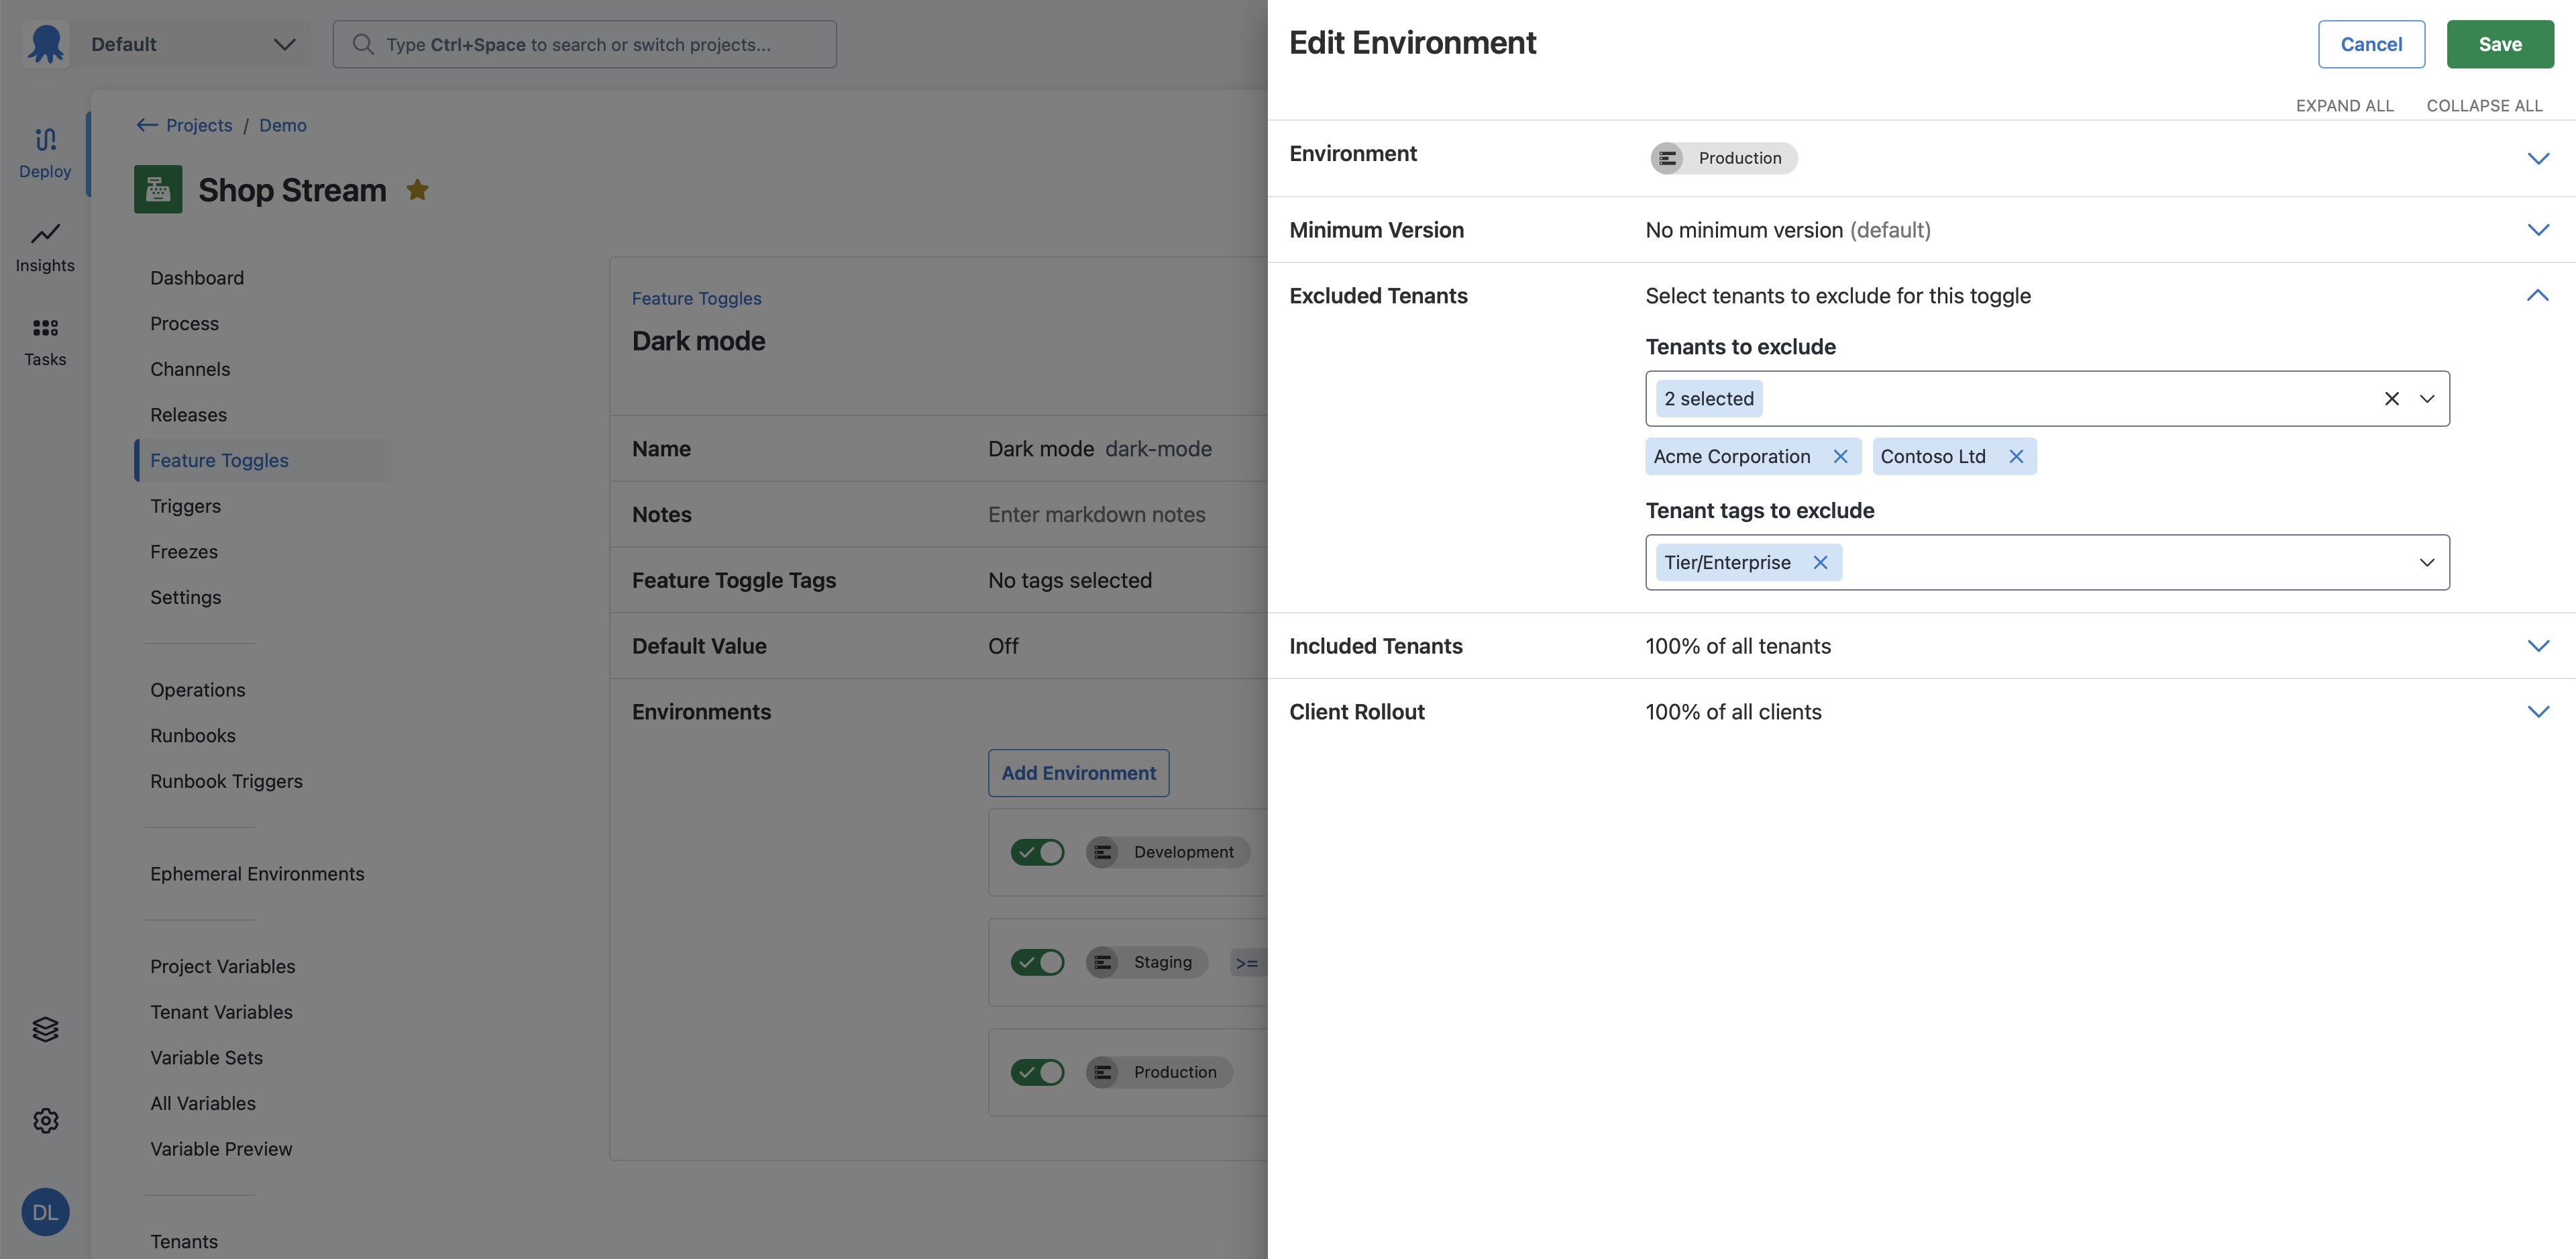Open Runbooks menu item
2576x1259 pixels.
[x=192, y=736]
